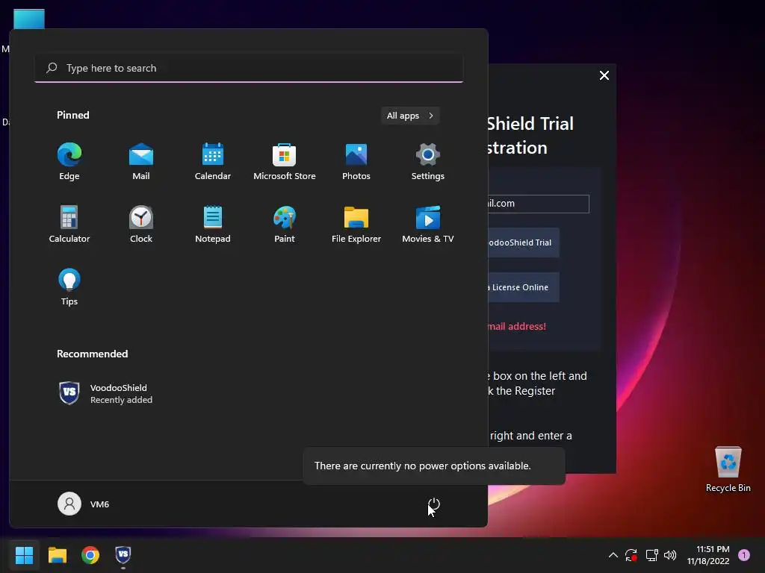Launch the Mail app
765x573 pixels.
tap(141, 162)
